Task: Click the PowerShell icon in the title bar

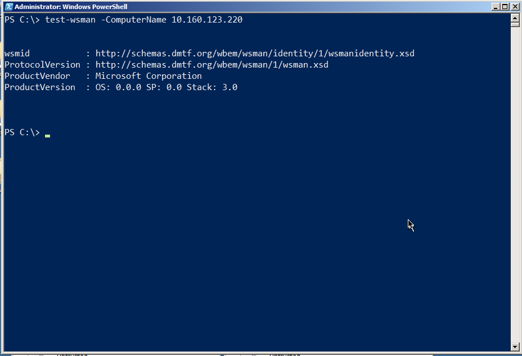Action: coord(8,7)
